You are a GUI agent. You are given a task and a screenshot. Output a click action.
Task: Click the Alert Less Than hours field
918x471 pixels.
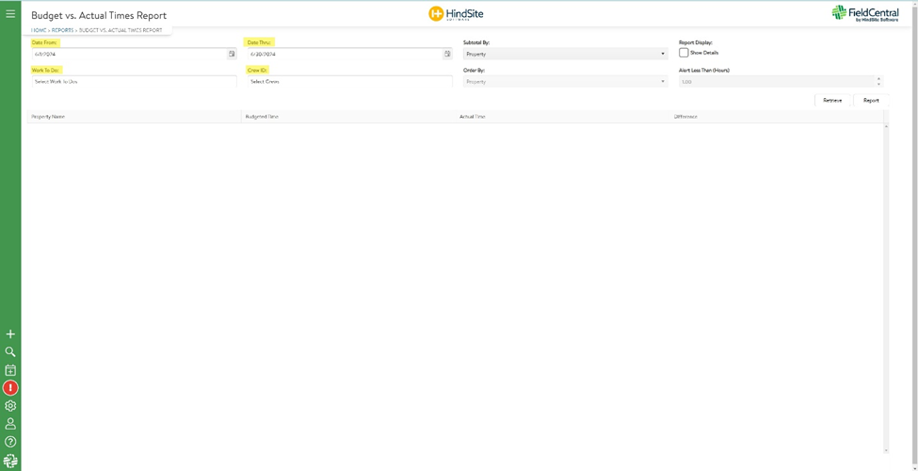pyautogui.click(x=777, y=81)
